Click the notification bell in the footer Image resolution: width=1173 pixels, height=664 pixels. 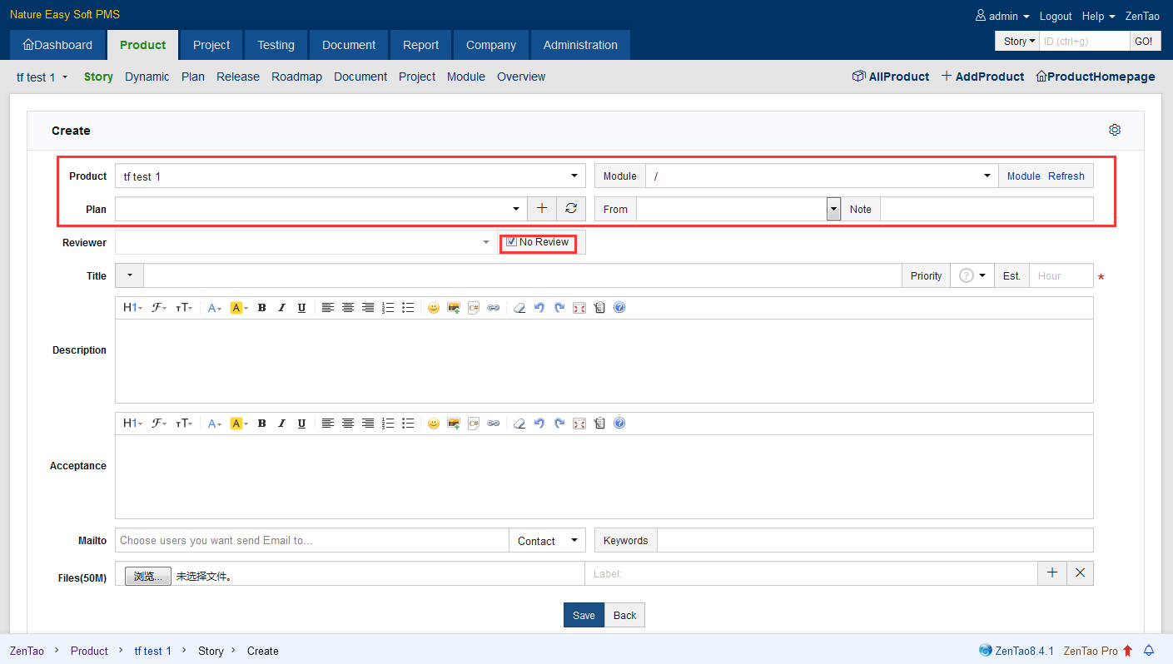point(1149,651)
